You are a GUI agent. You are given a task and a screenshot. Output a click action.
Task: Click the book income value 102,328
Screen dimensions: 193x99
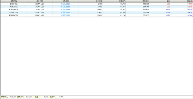pyautogui.click(x=123, y=4)
